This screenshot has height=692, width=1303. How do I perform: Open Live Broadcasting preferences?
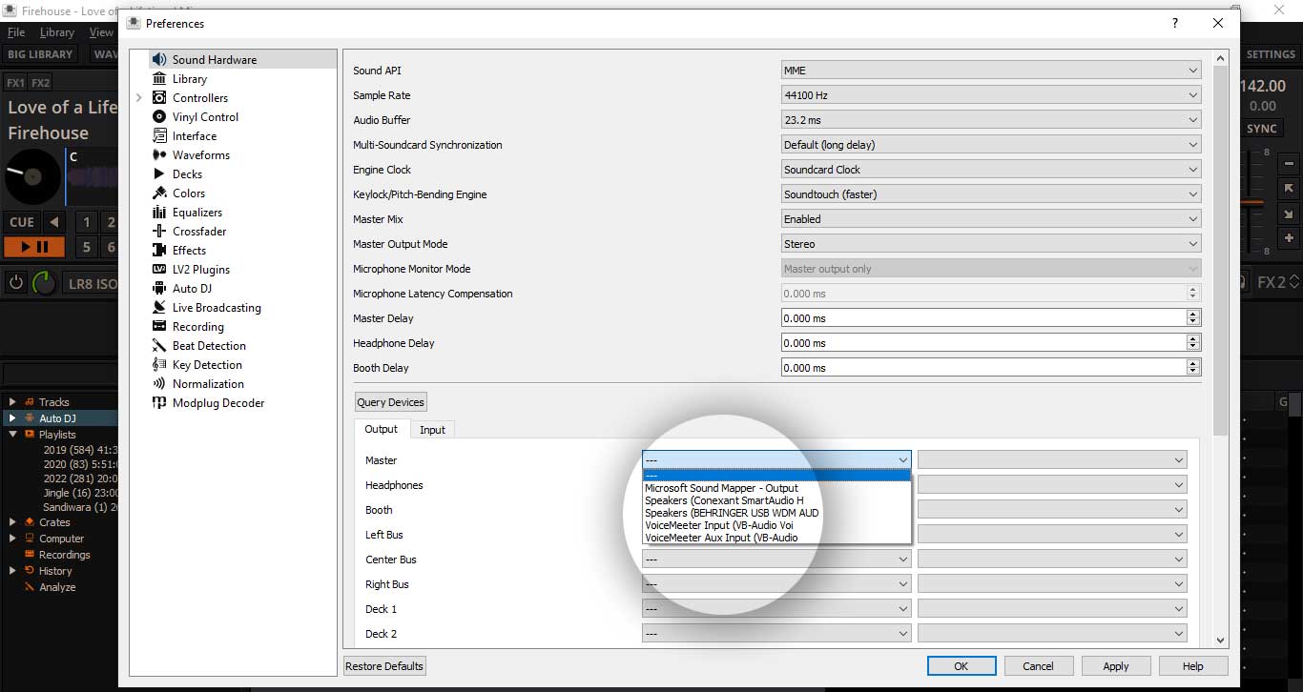pos(216,308)
